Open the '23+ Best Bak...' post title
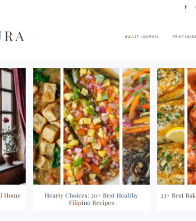The height and width of the screenshot is (221, 196). tap(178, 195)
